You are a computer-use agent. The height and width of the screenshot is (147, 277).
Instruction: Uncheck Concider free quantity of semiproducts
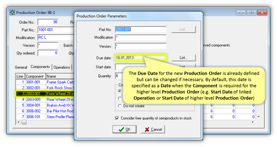(x=117, y=118)
